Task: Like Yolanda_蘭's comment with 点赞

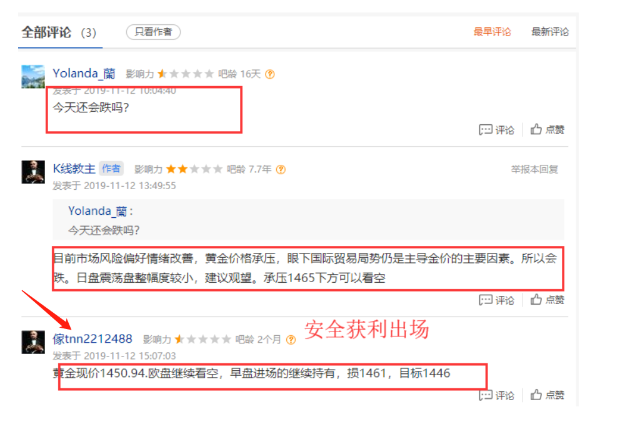Action: (x=547, y=129)
